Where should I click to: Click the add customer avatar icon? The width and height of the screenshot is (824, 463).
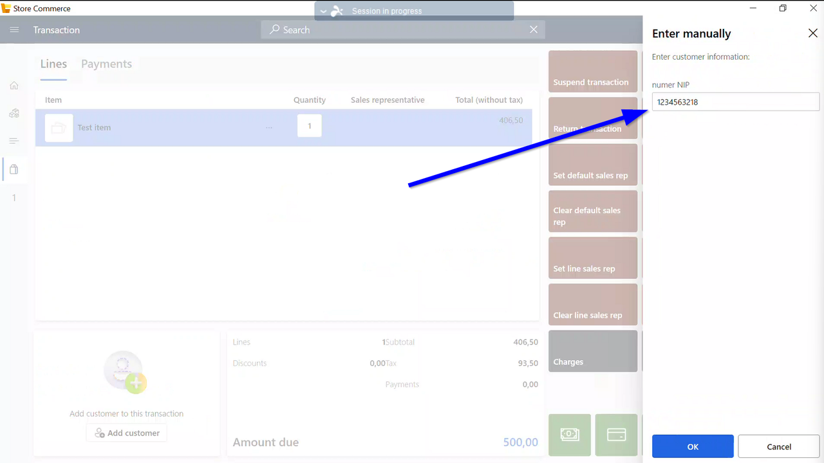point(125,372)
